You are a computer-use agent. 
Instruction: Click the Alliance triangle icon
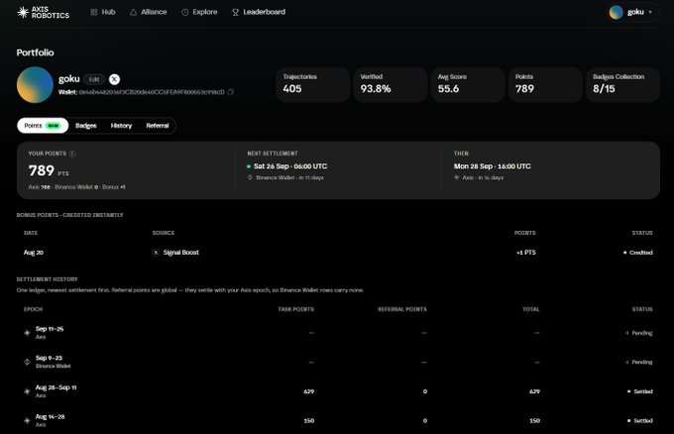(x=133, y=12)
